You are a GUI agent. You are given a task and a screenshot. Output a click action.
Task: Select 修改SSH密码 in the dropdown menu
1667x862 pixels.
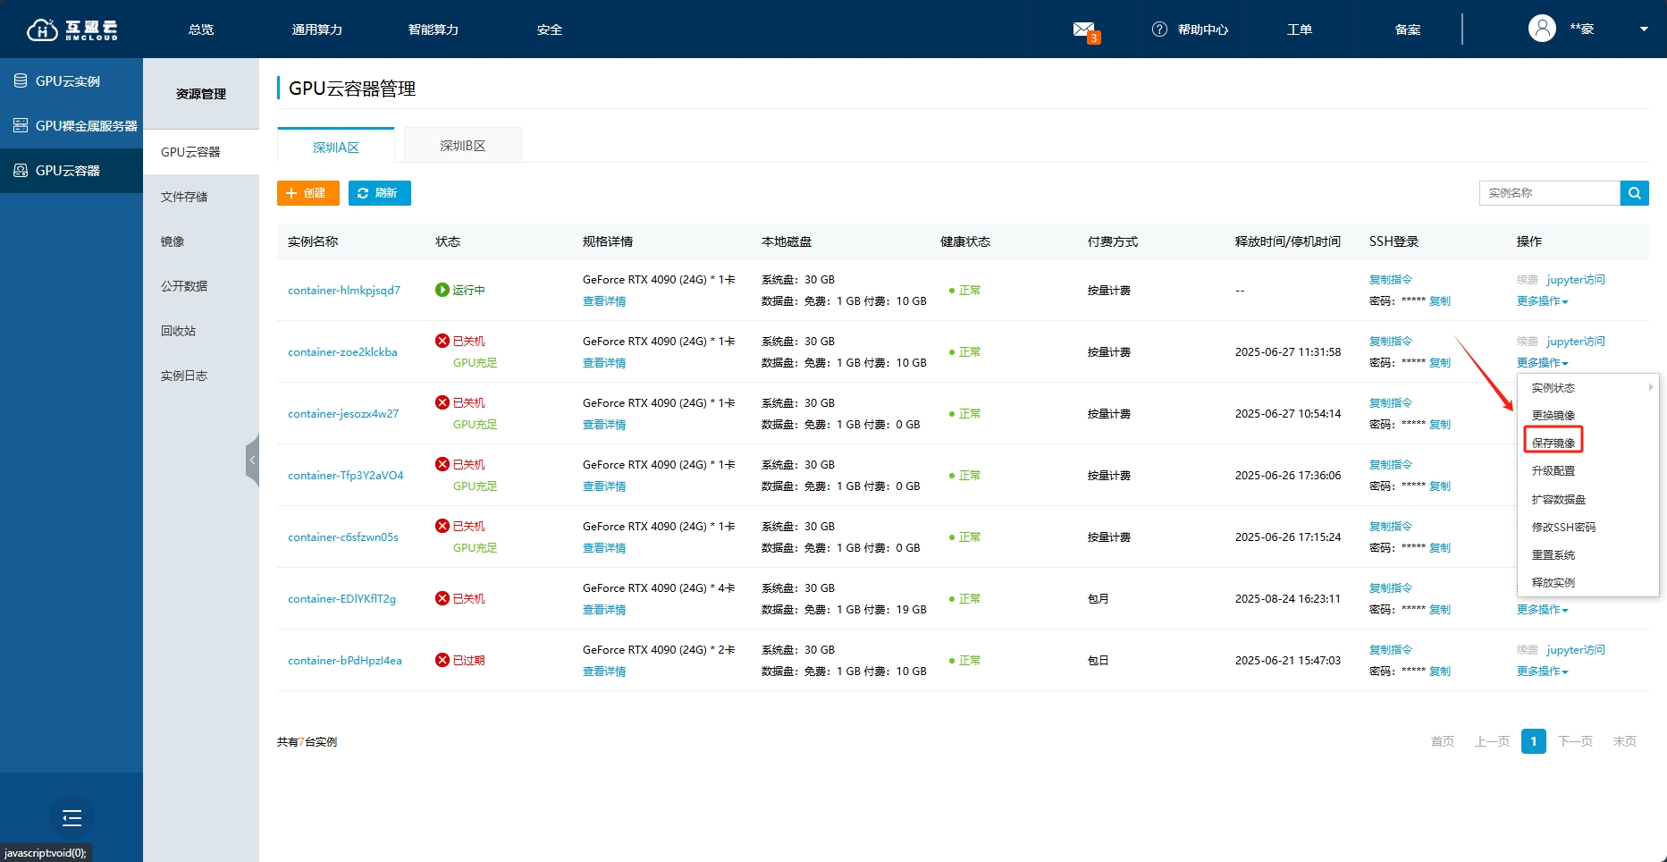[x=1563, y=527]
